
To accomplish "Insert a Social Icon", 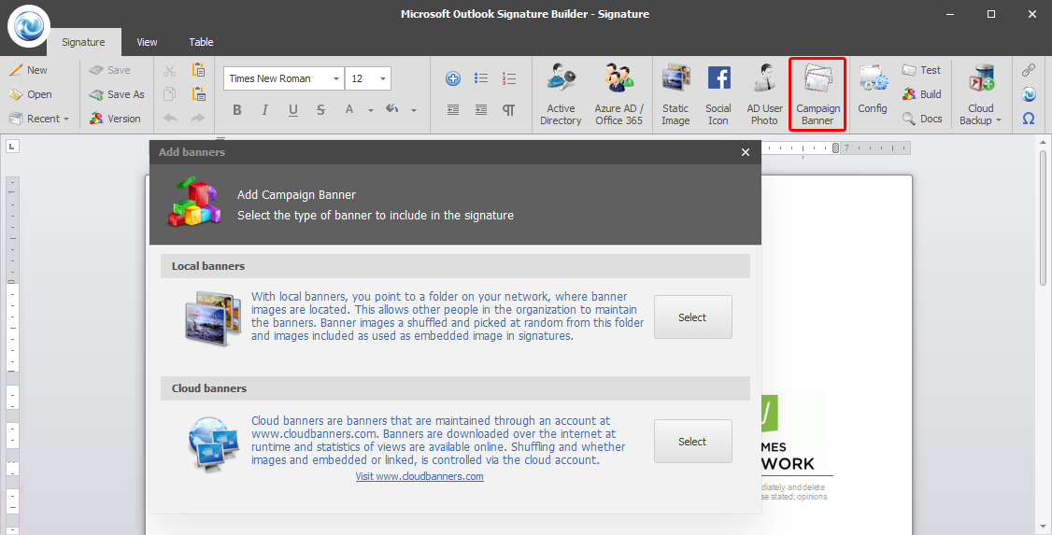I will 718,94.
